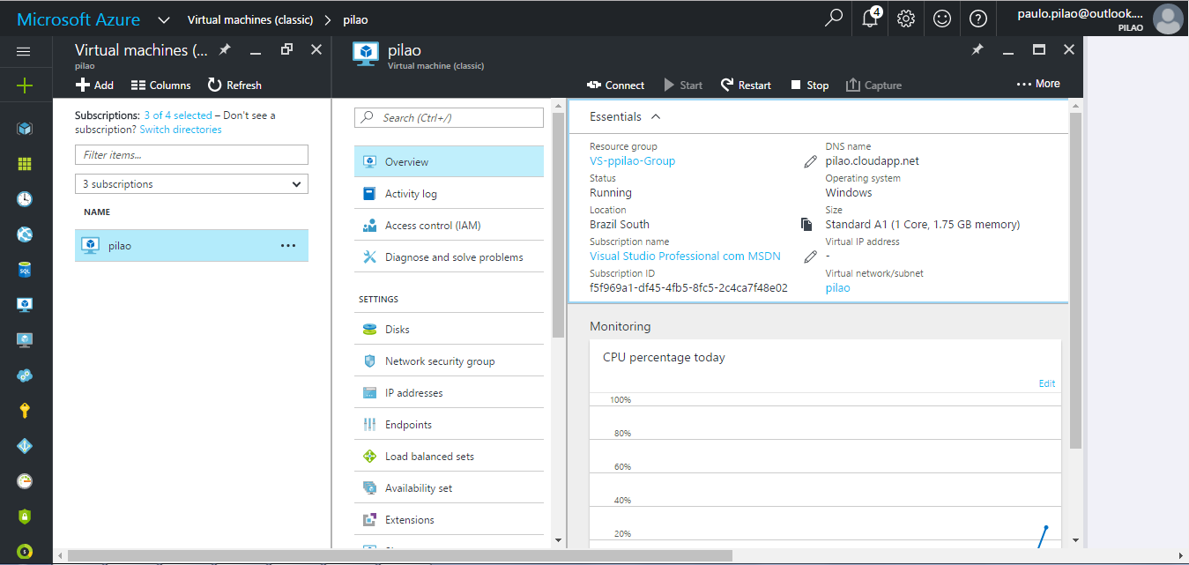Connect to the pilao VM

(x=615, y=85)
